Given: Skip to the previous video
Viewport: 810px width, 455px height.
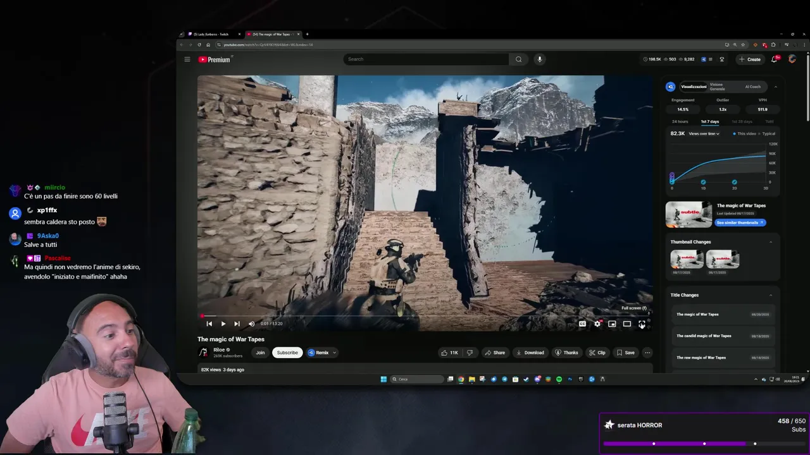Looking at the screenshot, I should coord(209,324).
